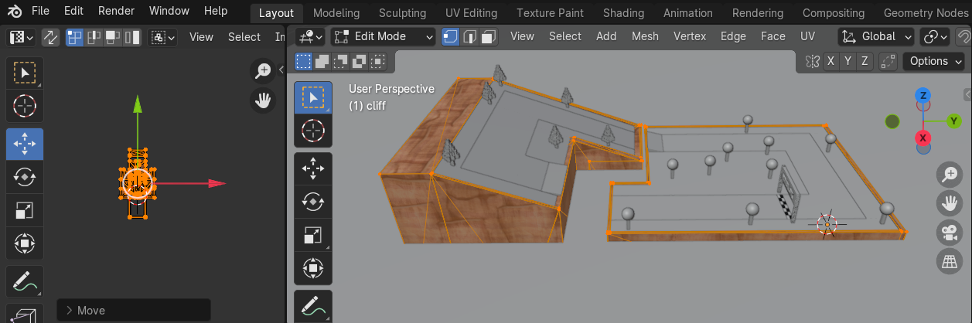Screen dimensions: 972x323
Task: Open pivot point dropdown
Action: pos(936,36)
